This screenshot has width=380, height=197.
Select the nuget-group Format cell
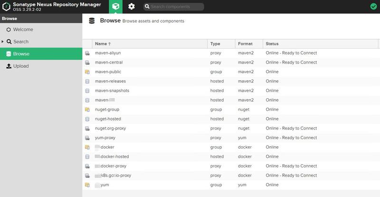(x=249, y=110)
